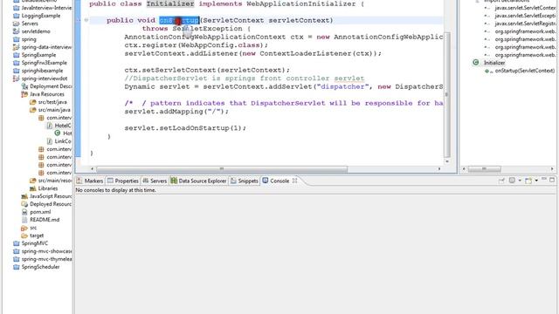Click the Initializer class icon in Outline
559x314 pixels.
pyautogui.click(x=475, y=62)
